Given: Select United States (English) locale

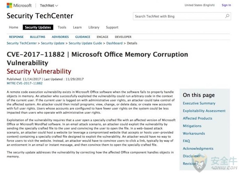Looking at the screenshot, I should [200, 5].
